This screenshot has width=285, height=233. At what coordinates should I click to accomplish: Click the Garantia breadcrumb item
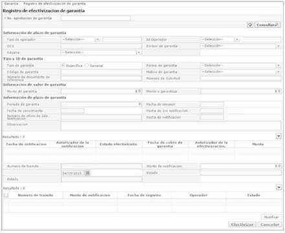11,4
